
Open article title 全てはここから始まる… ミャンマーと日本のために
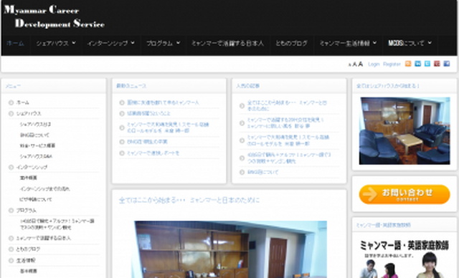point(189,200)
